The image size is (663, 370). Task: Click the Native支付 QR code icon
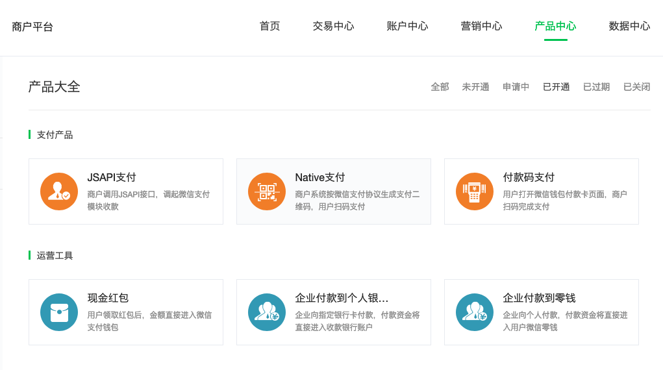(267, 191)
